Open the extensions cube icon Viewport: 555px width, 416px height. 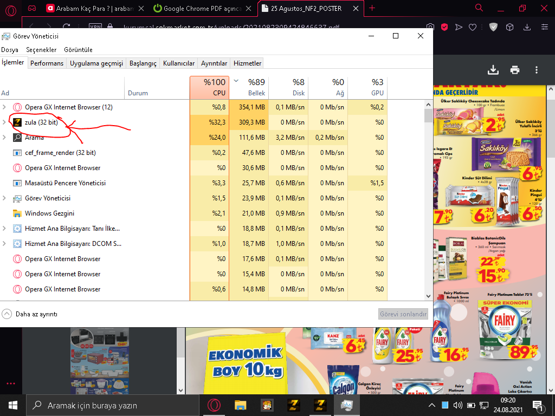tap(509, 27)
